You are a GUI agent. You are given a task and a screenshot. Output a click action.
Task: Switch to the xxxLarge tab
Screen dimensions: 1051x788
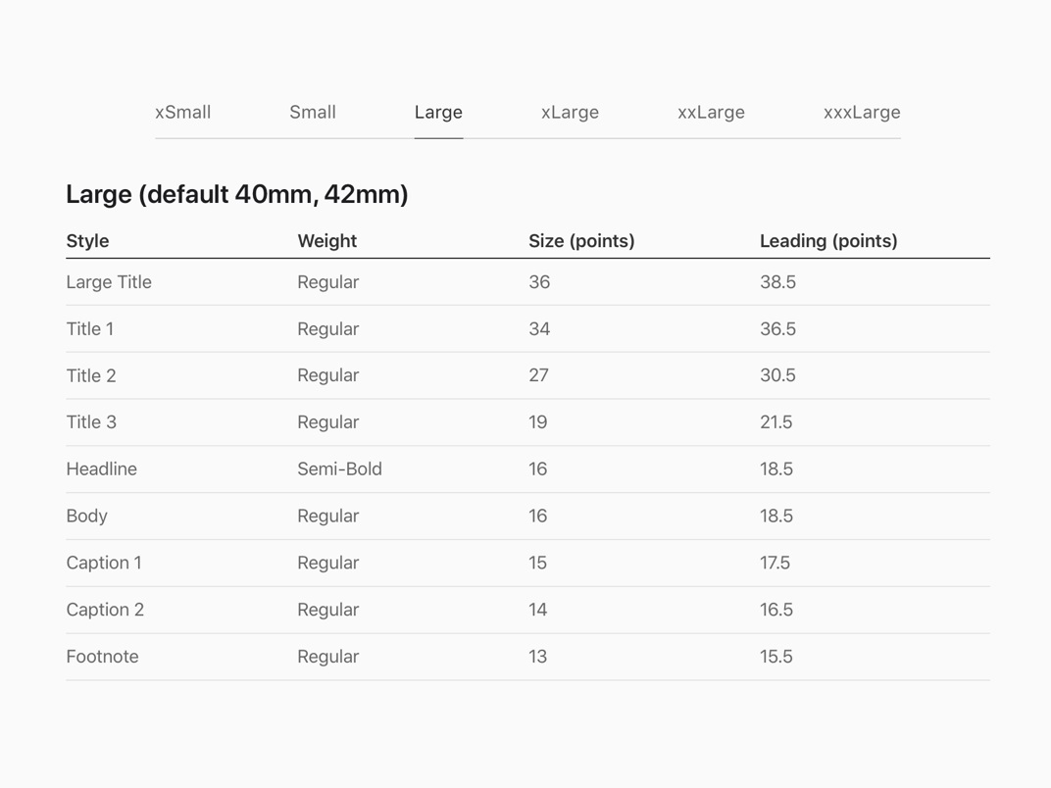point(862,113)
